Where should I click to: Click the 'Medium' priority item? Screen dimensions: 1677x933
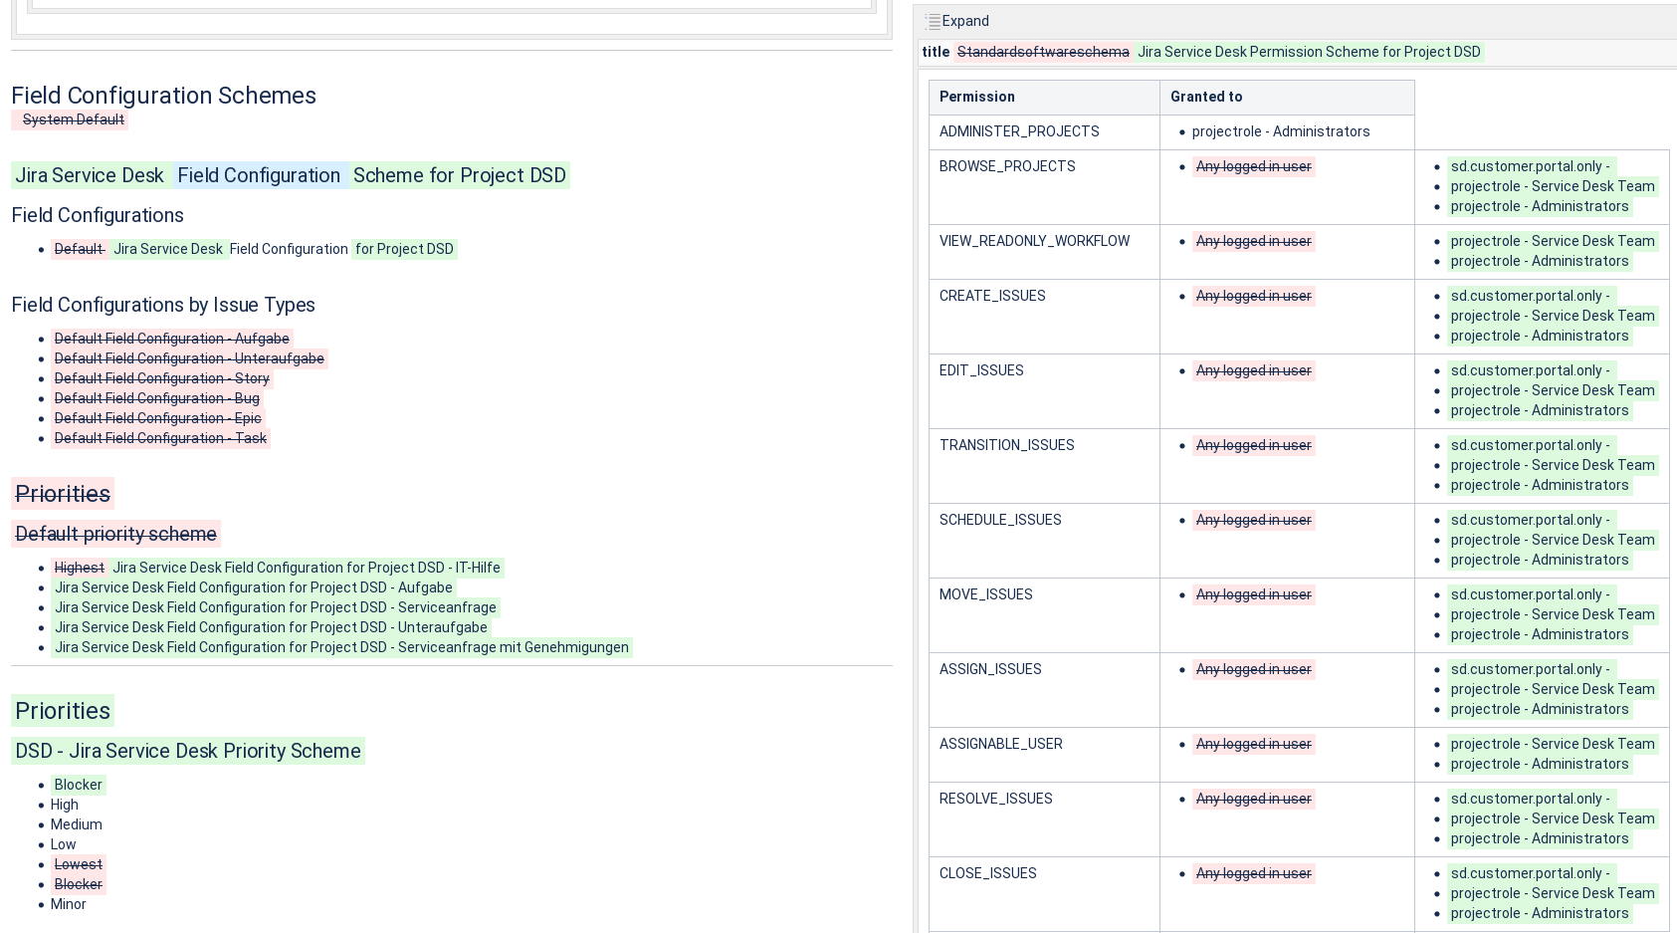(x=77, y=824)
